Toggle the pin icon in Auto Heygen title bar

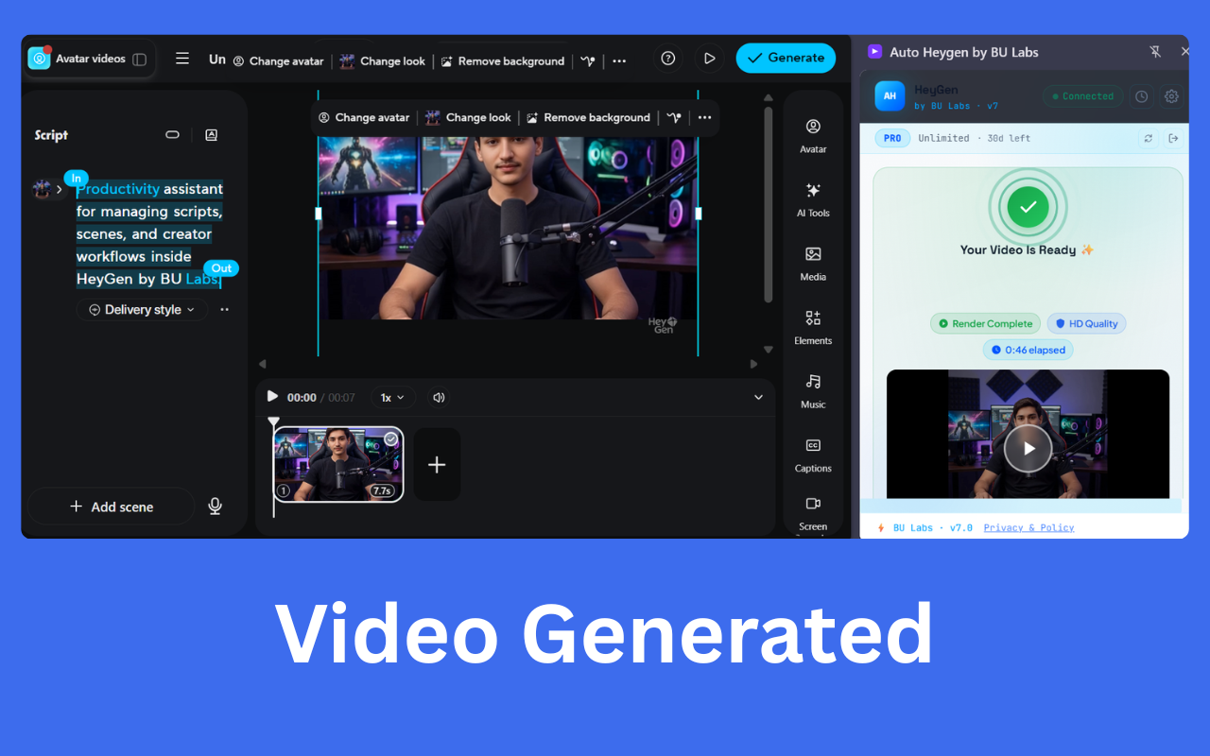point(1155,52)
